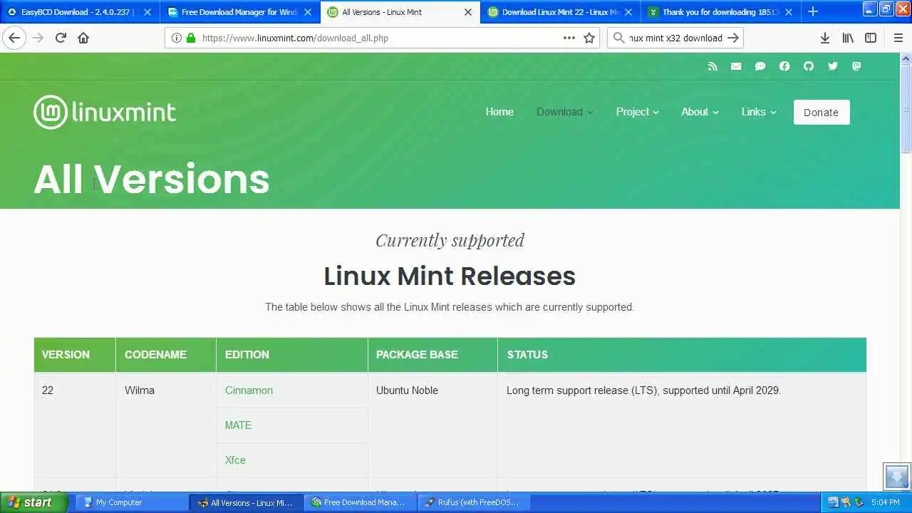Expand the Links dropdown menu

coord(759,112)
